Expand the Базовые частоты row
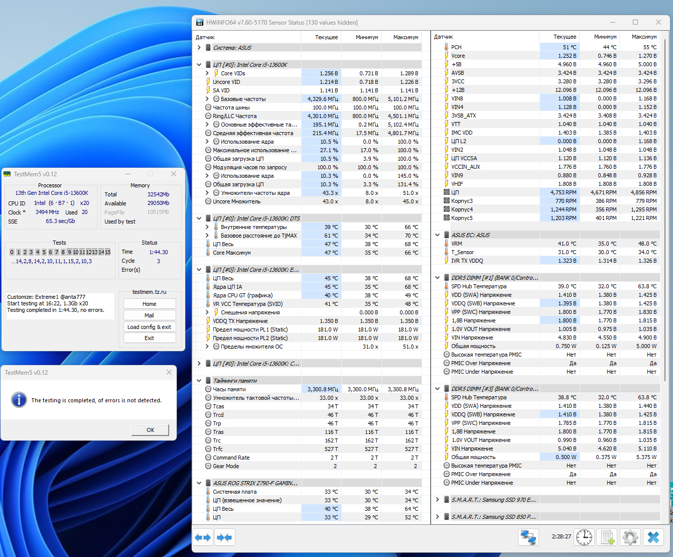 click(x=207, y=99)
